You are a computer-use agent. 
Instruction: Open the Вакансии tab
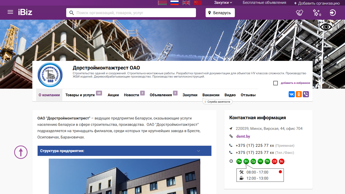tap(211, 95)
